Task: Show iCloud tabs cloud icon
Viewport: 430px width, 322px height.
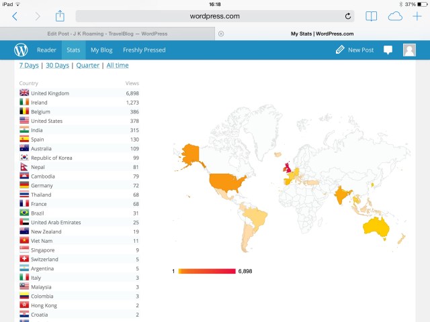Action: (x=396, y=16)
